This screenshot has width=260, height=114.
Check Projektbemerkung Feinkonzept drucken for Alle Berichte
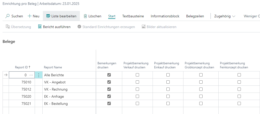click(x=239, y=75)
